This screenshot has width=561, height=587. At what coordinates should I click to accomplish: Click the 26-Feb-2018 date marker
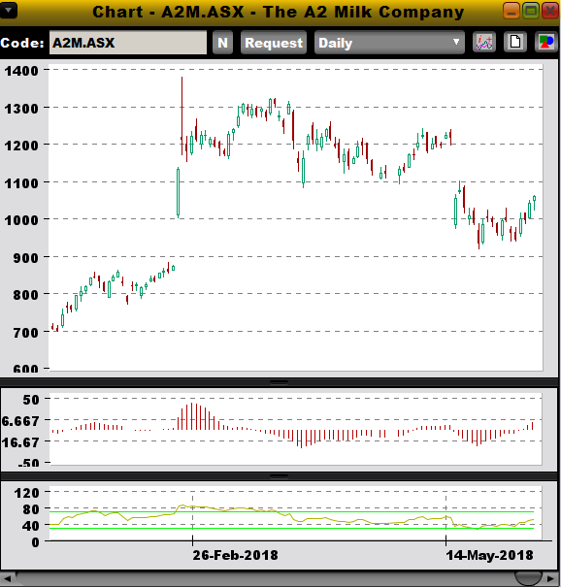[x=235, y=555]
